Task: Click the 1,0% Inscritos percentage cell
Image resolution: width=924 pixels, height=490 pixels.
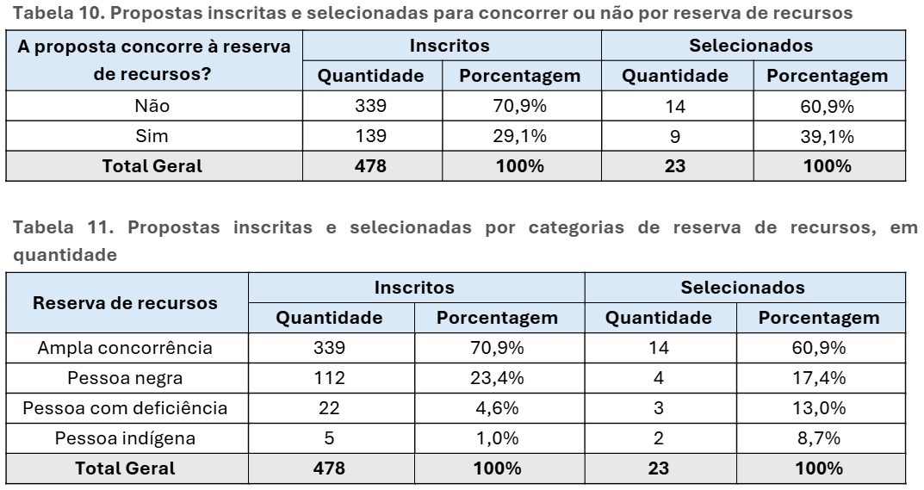Action: click(498, 438)
